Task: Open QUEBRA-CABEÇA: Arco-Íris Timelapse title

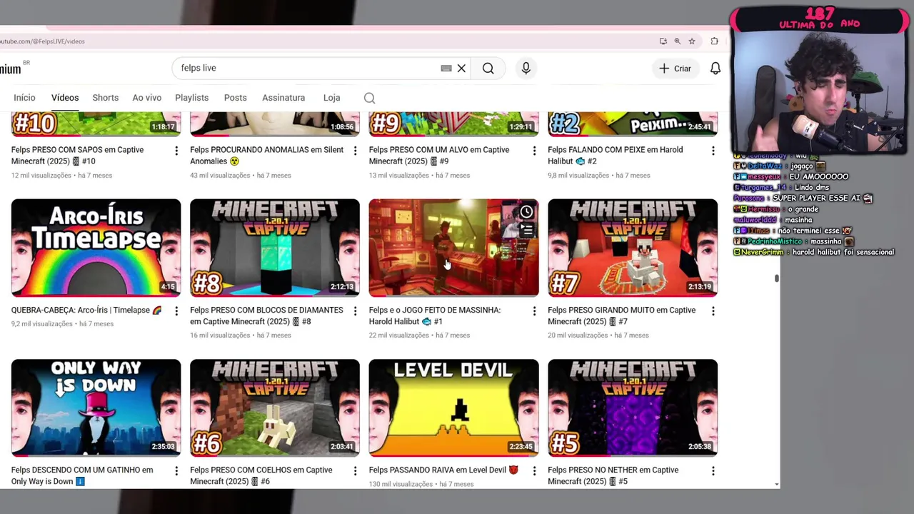Action: click(86, 311)
